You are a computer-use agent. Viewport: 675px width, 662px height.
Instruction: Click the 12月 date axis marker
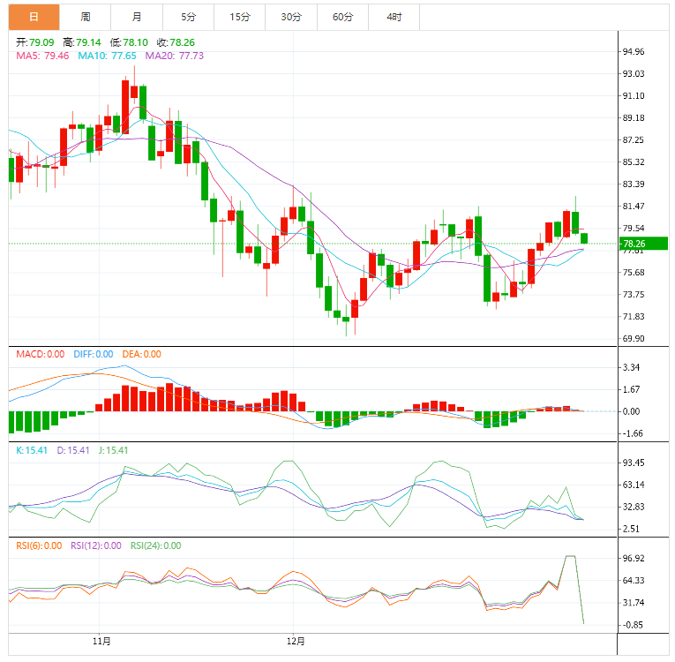pos(296,642)
